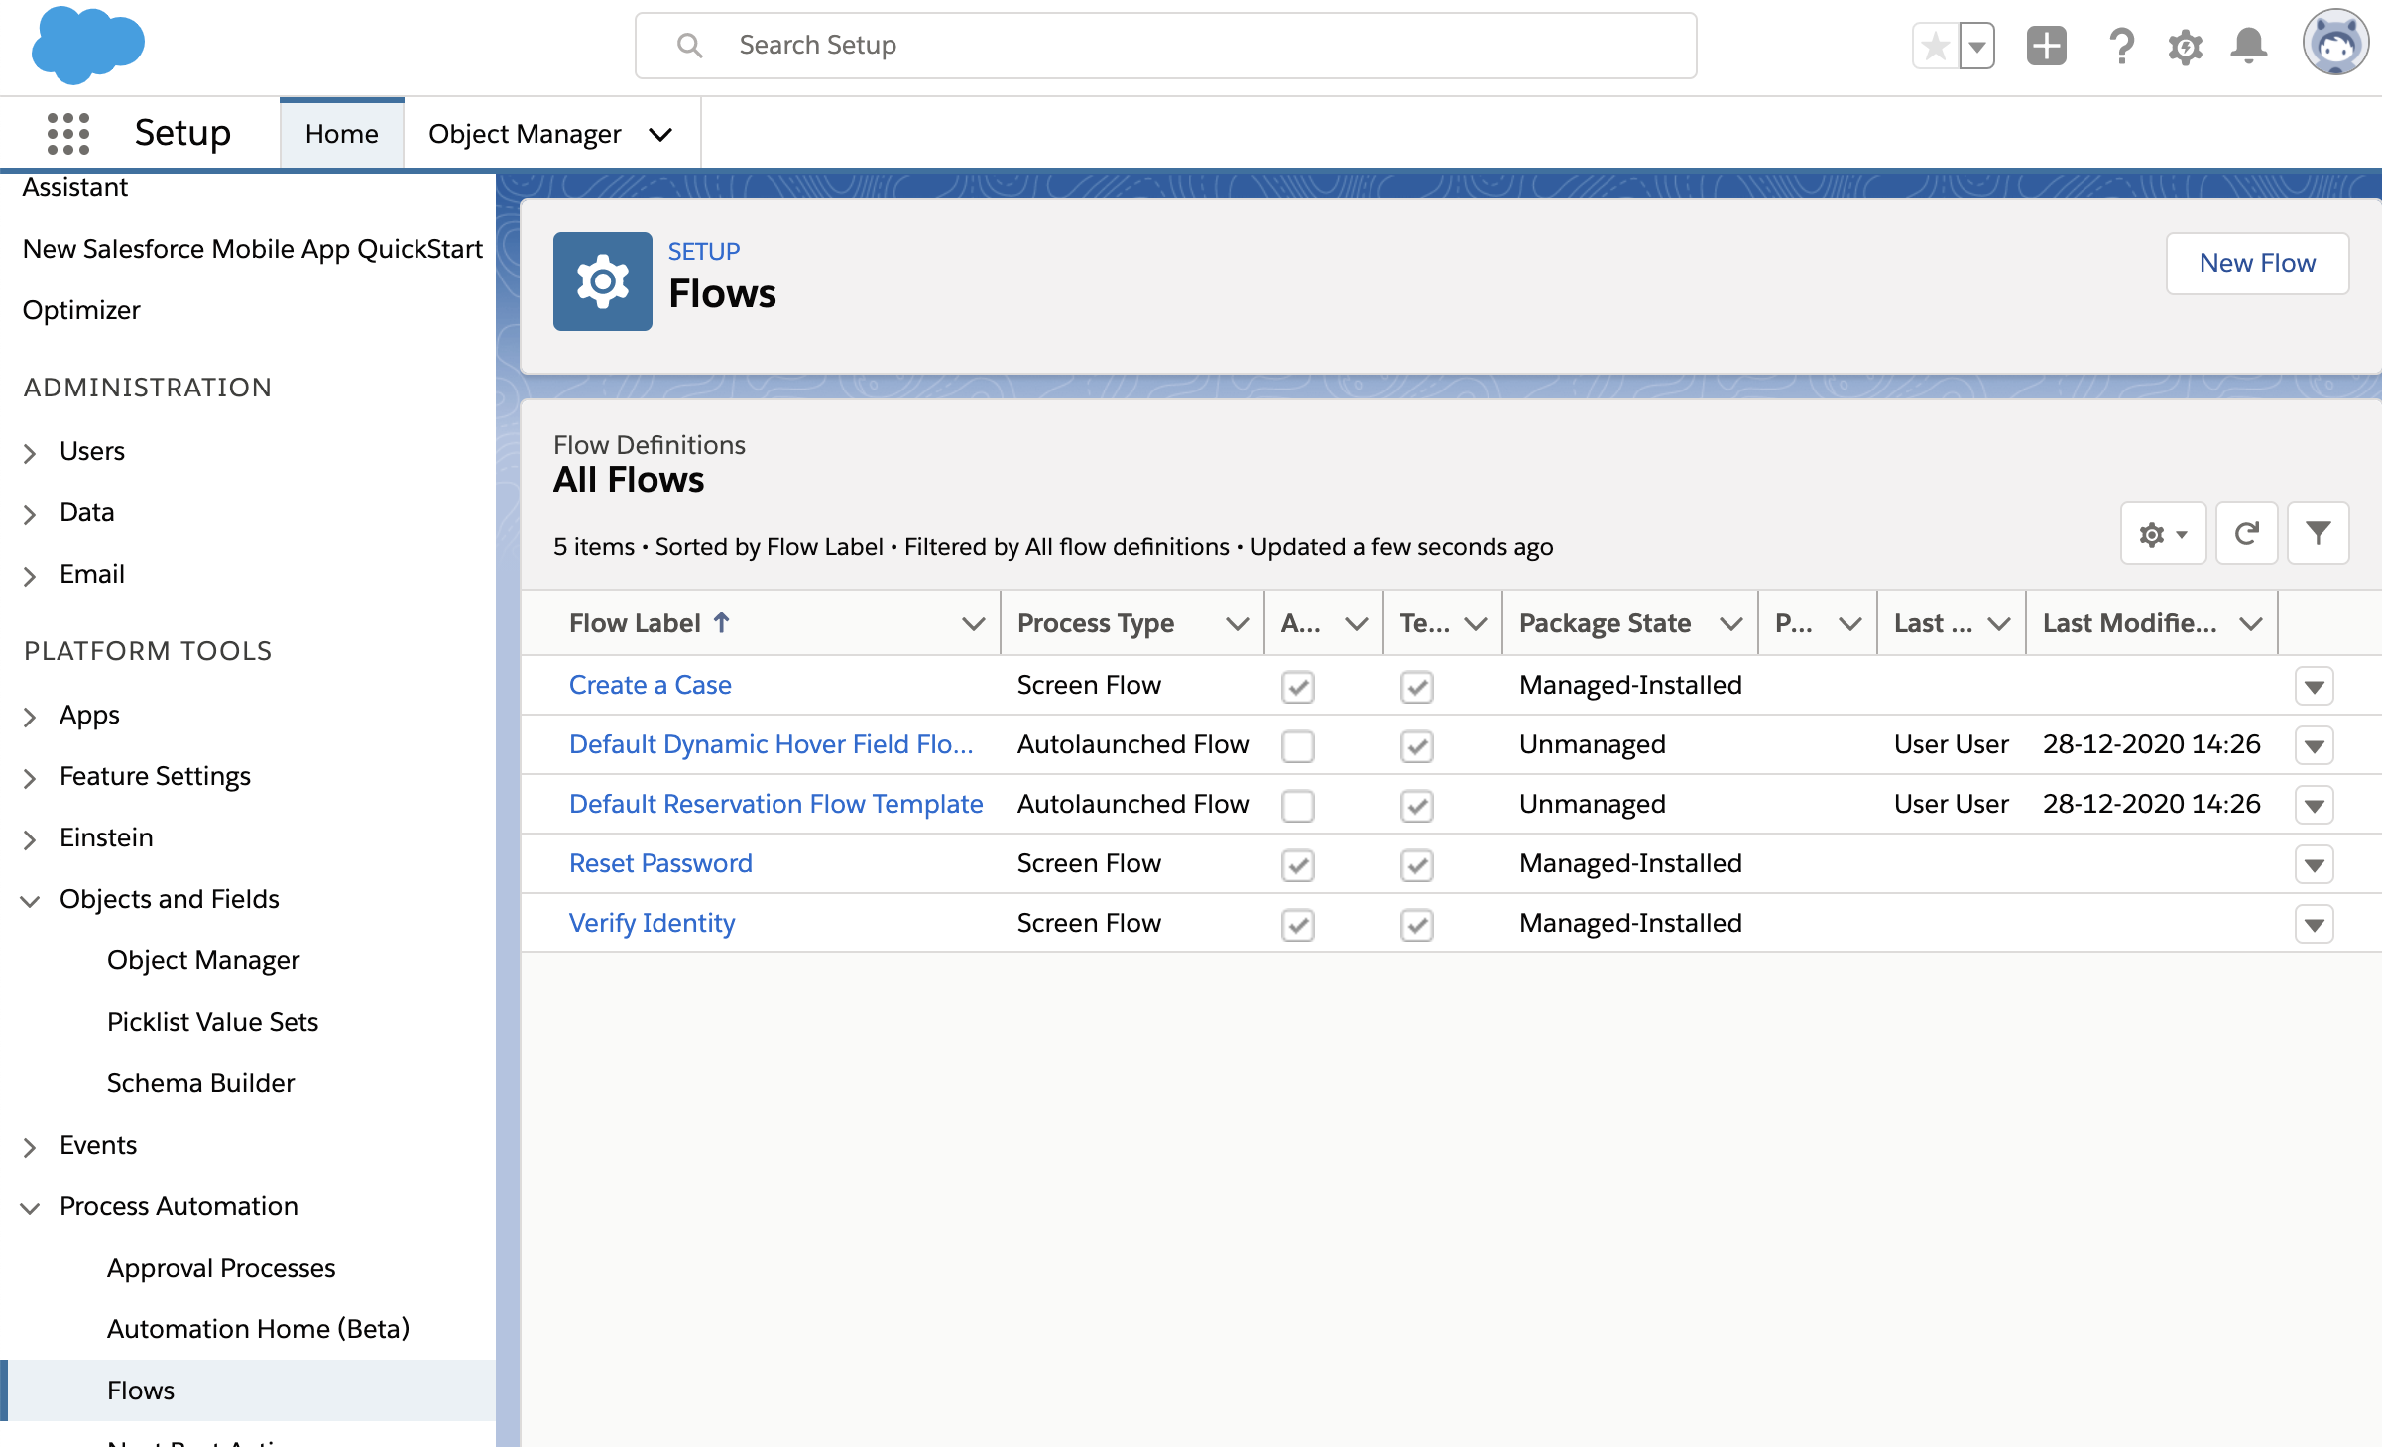Viewport: 2382px width, 1447px height.
Task: Open the Reset Password flow link
Action: pyautogui.click(x=660, y=863)
